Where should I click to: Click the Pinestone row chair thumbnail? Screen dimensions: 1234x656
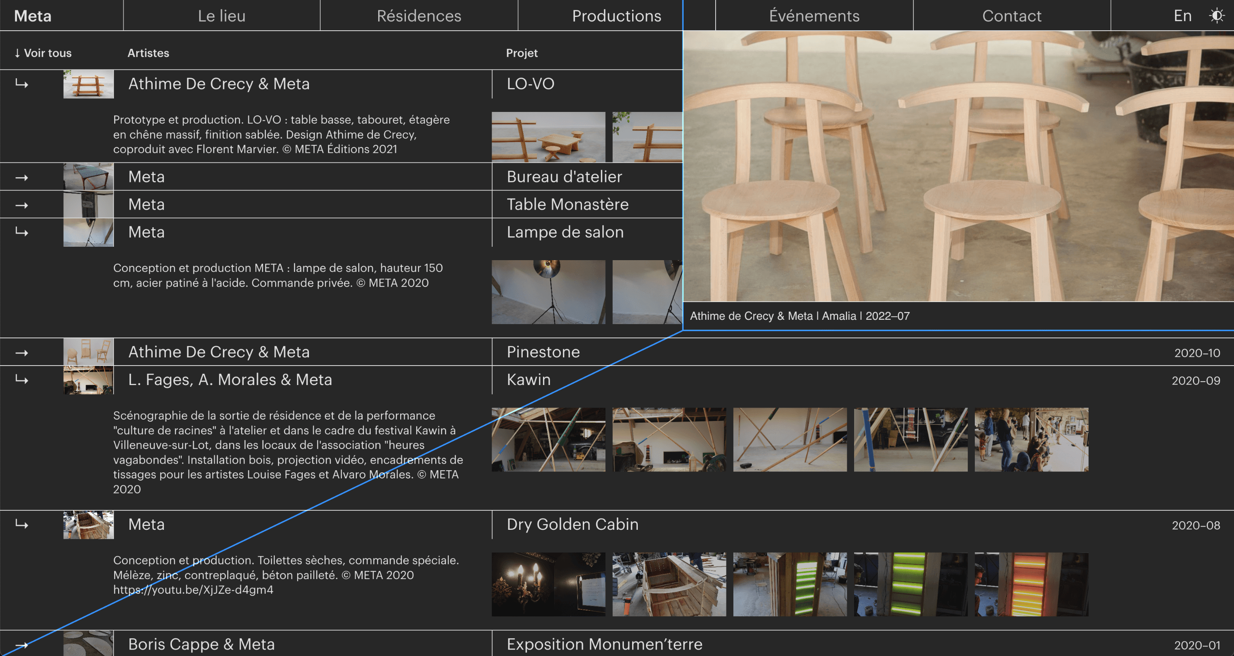[x=88, y=352]
